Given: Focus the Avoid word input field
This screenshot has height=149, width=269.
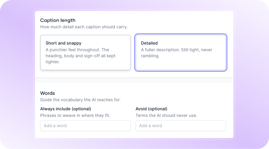Looking at the screenshot, I should pos(181,126).
